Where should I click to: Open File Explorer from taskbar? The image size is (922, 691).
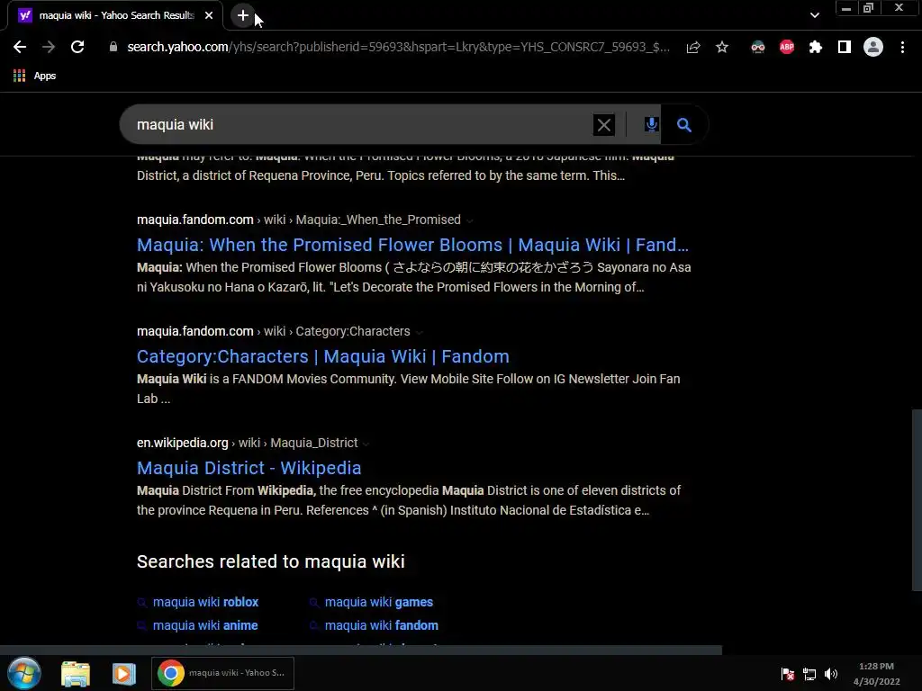(x=76, y=673)
